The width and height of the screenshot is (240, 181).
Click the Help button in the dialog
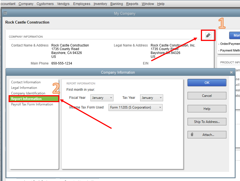[x=207, y=109]
